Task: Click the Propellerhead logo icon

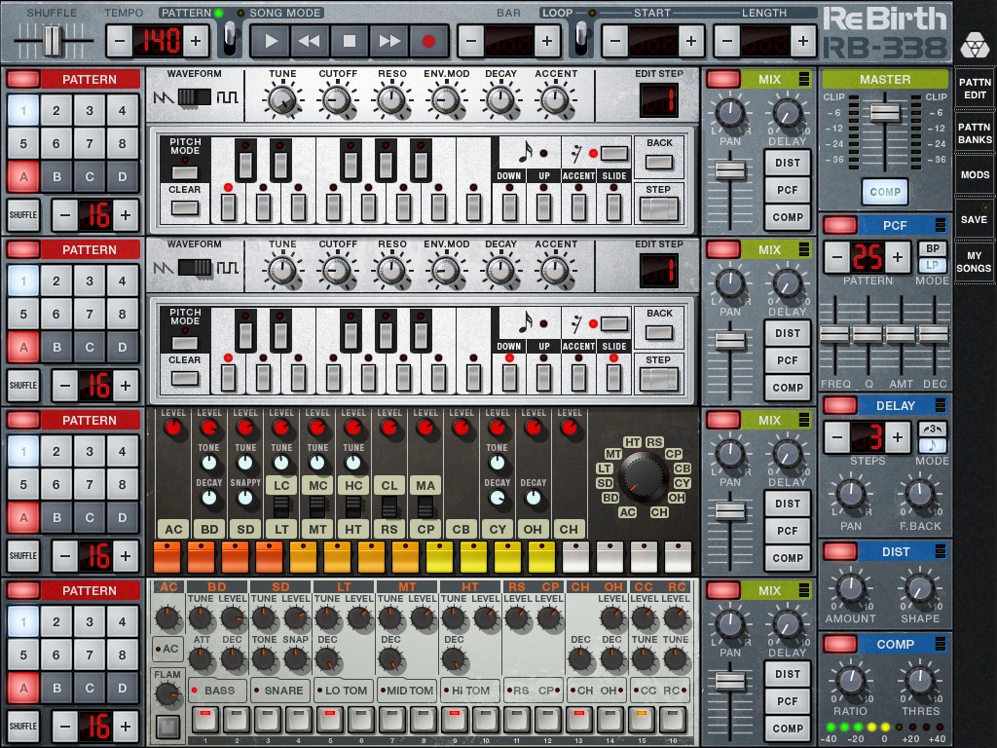Action: [x=974, y=45]
